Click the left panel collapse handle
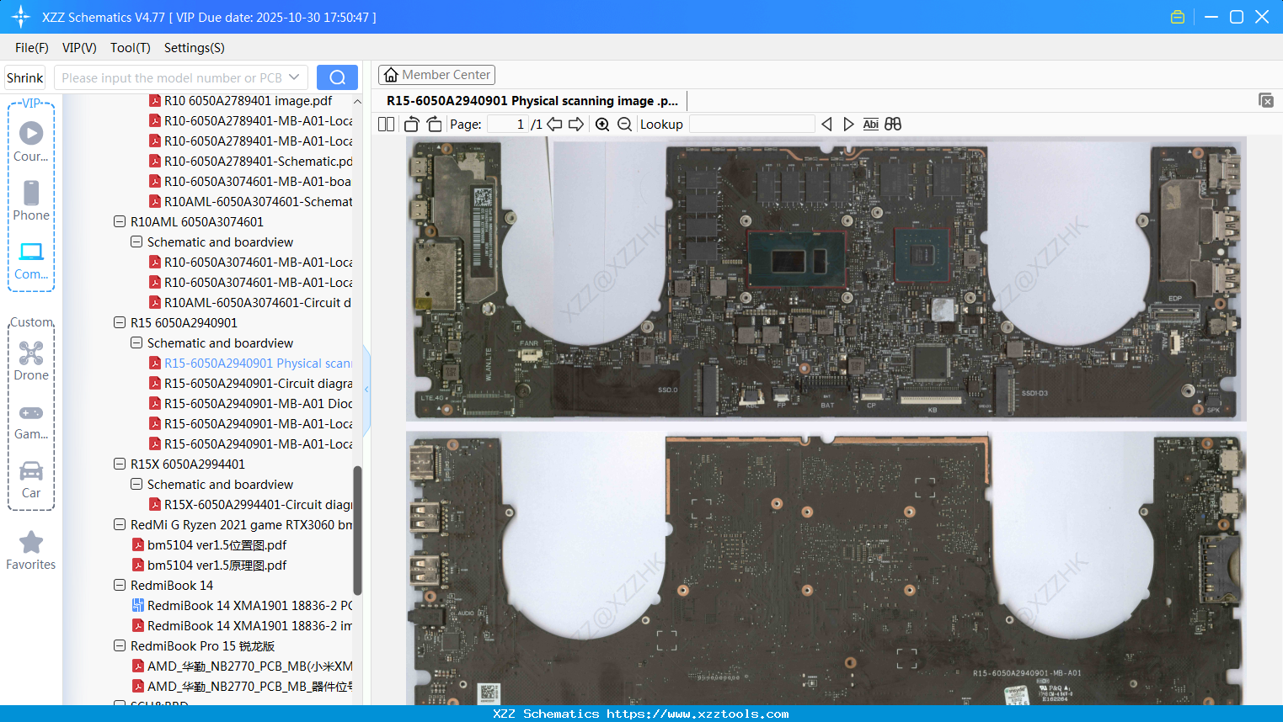 pyautogui.click(x=366, y=389)
